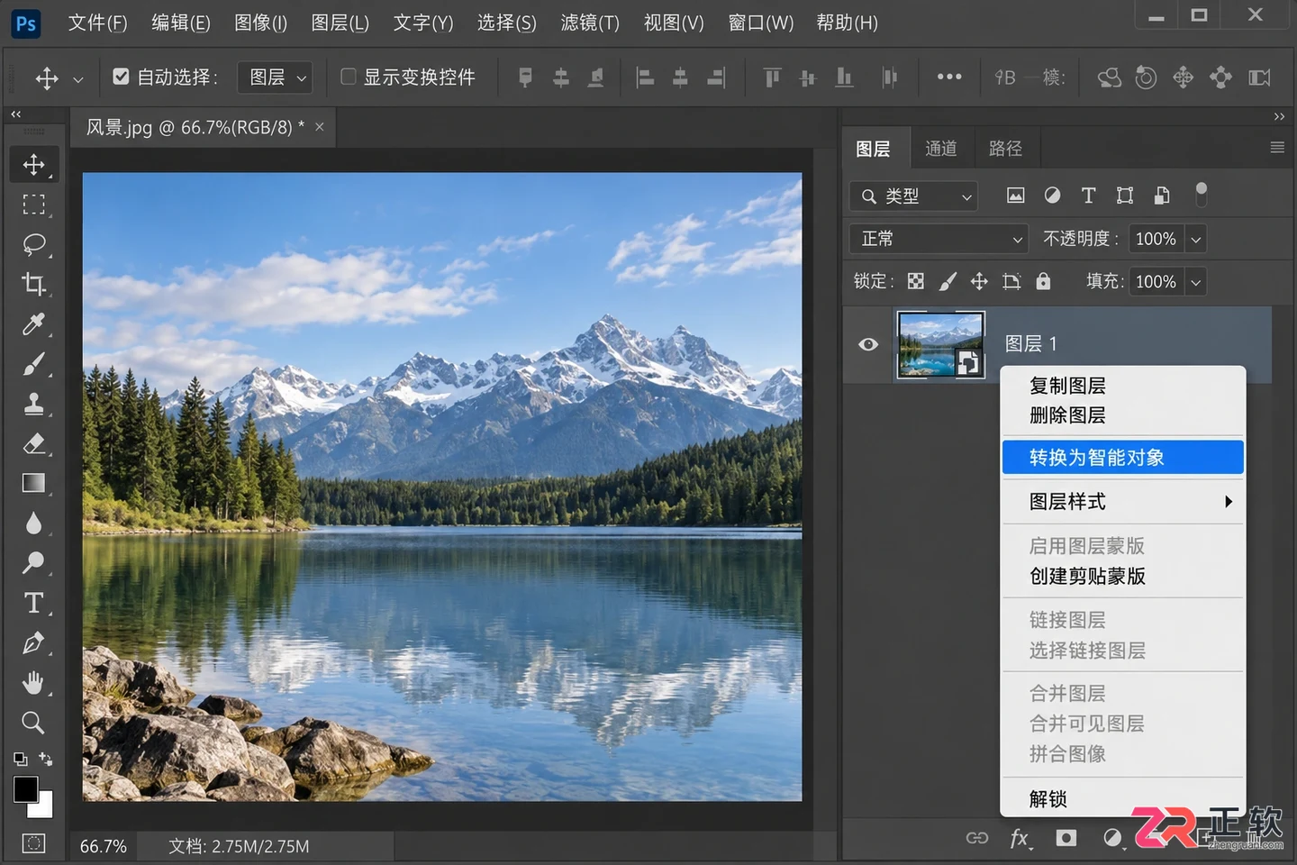The height and width of the screenshot is (865, 1297).
Task: Enable the 显示变换控件 checkbox
Action: (x=348, y=77)
